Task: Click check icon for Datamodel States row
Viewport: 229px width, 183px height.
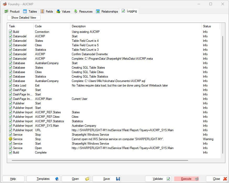Action: (10, 40)
